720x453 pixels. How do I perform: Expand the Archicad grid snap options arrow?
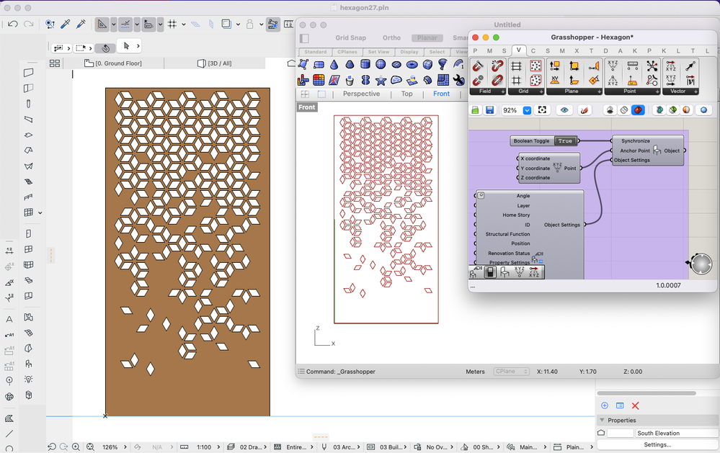(x=184, y=24)
